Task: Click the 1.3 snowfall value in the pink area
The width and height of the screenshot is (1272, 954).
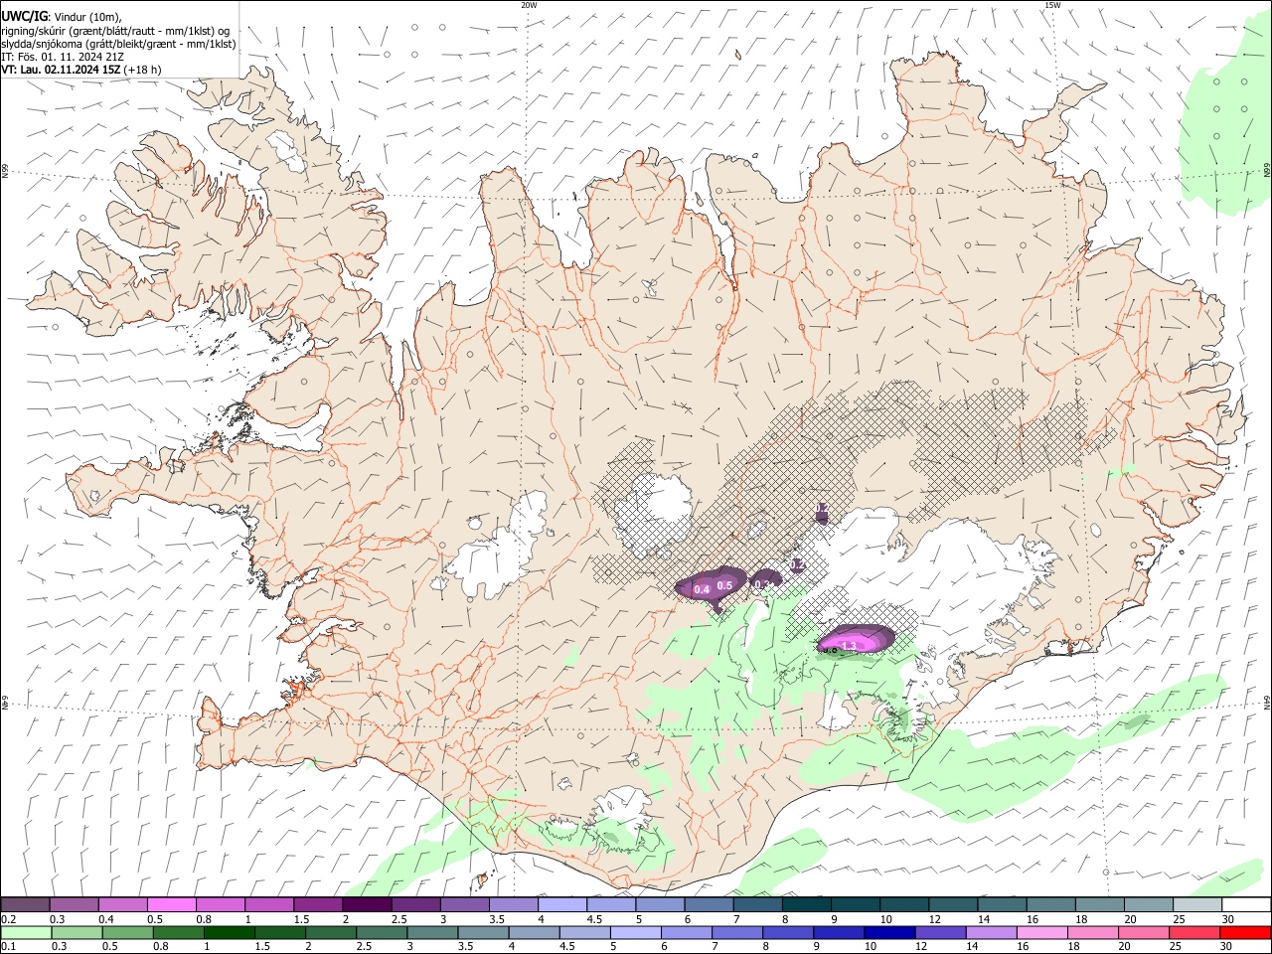Action: [849, 646]
